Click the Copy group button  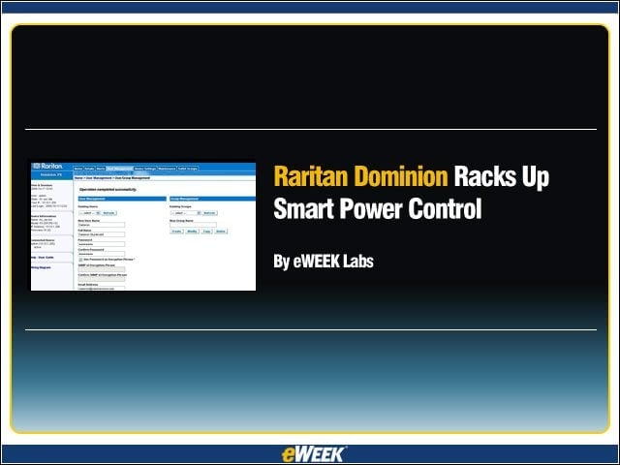206,232
